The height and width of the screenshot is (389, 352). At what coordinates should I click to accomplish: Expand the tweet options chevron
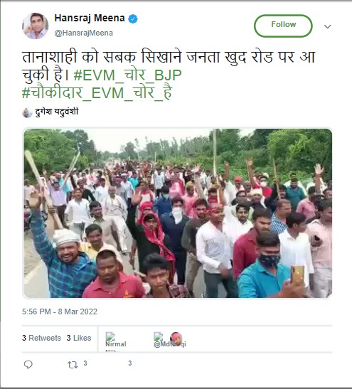pyautogui.click(x=328, y=26)
